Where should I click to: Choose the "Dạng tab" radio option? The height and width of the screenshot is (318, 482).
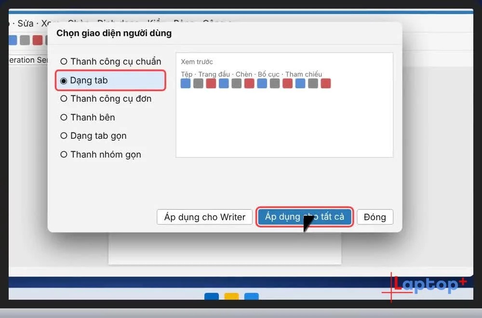point(111,80)
